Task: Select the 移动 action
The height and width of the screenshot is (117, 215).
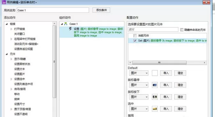Action: coord(17,94)
